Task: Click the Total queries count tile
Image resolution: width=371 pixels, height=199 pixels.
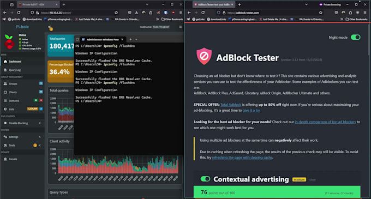Action: 61,45
